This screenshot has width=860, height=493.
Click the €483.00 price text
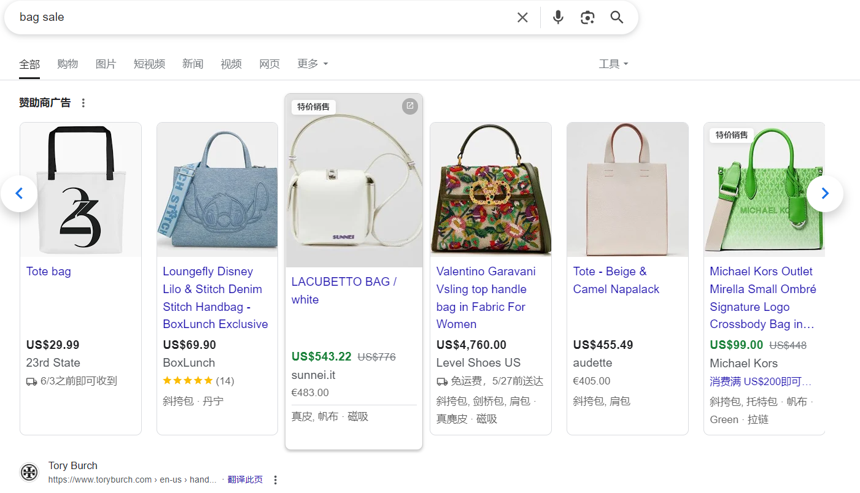pos(310,393)
